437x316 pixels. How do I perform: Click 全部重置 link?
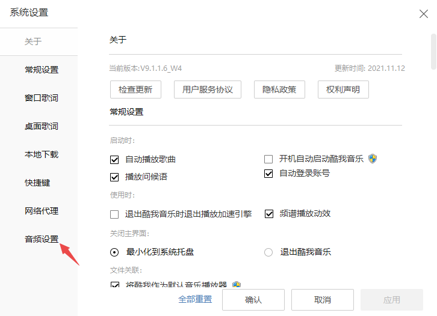tap(195, 299)
